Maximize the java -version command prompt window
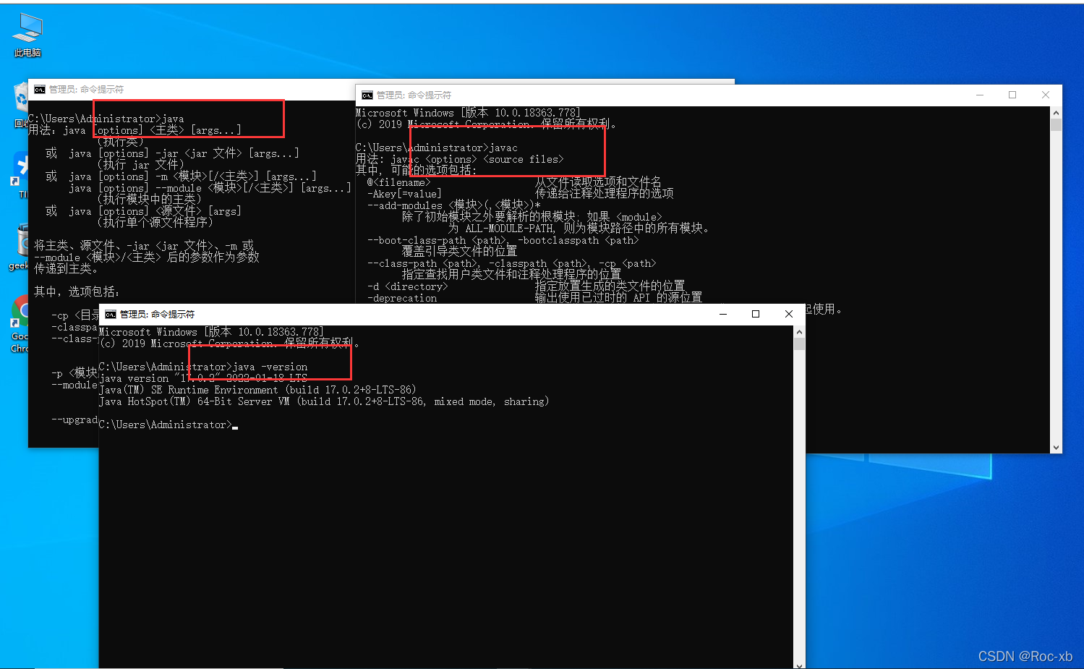Image resolution: width=1084 pixels, height=669 pixels. [756, 314]
